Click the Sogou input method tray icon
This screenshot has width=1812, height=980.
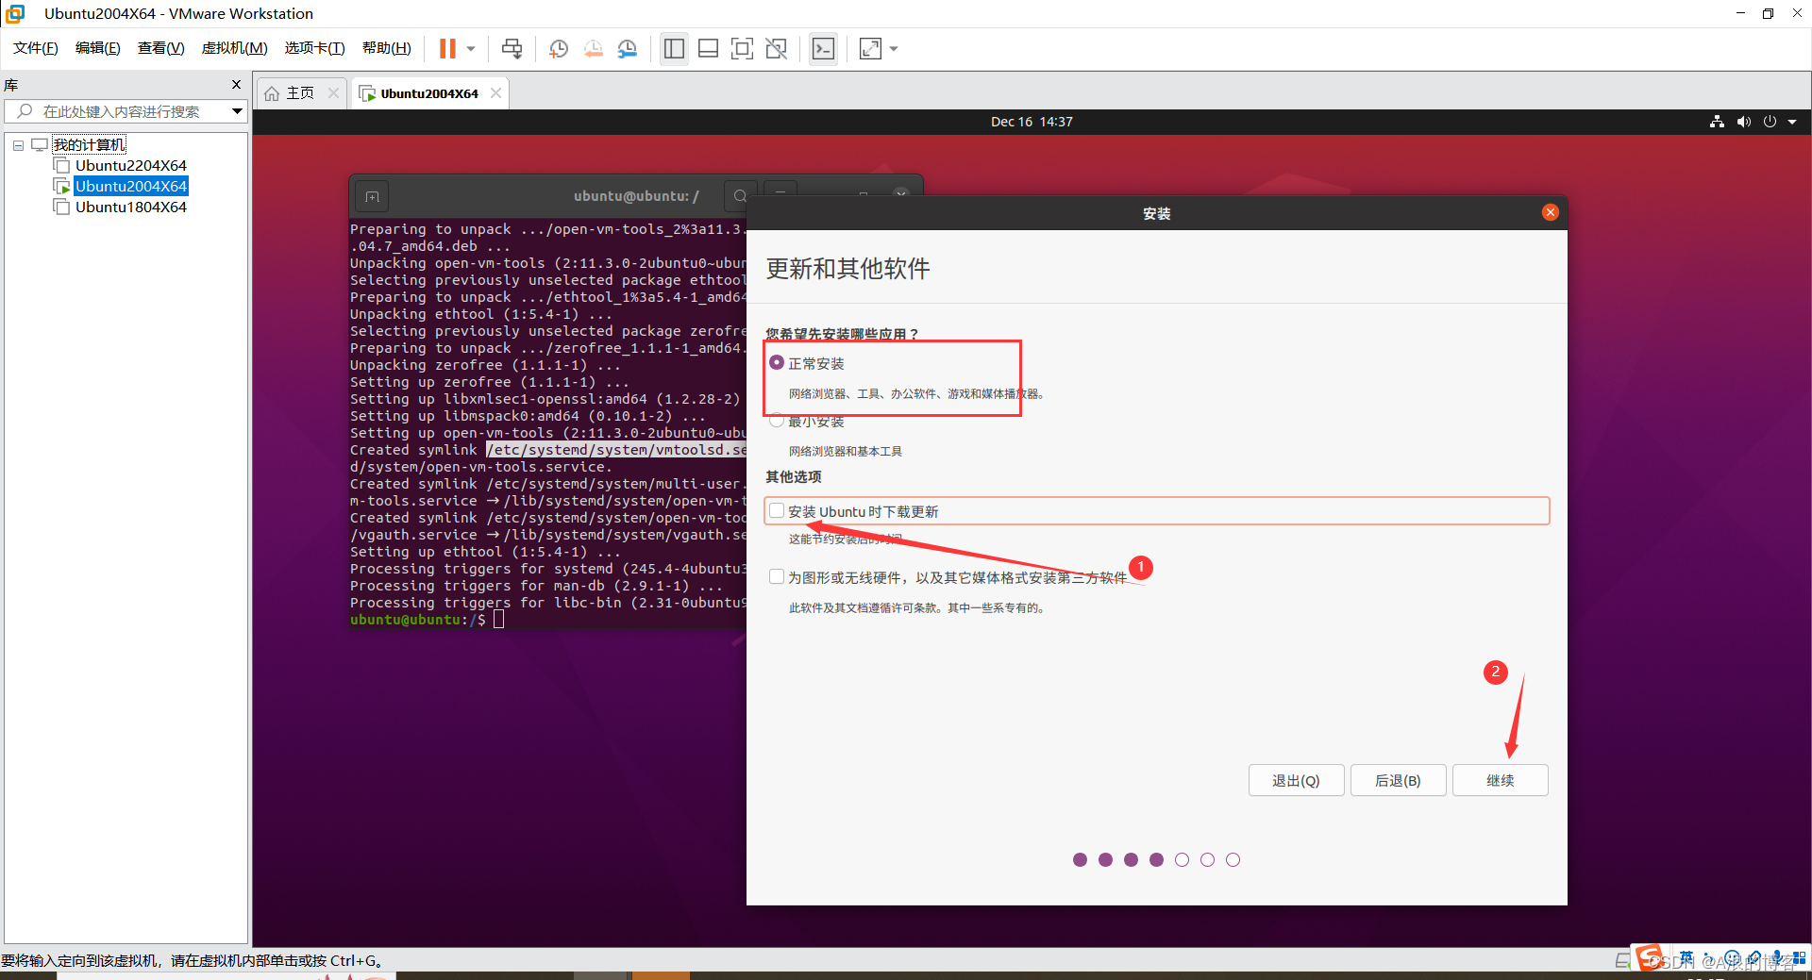[x=1650, y=957]
